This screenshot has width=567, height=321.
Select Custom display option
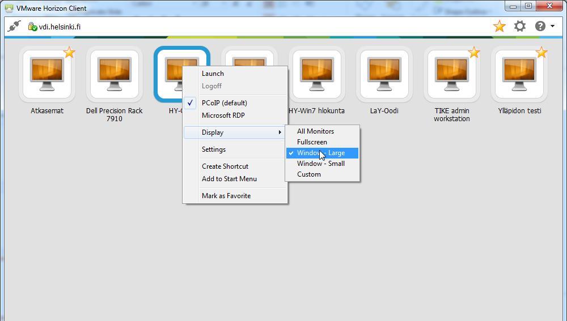click(322, 174)
